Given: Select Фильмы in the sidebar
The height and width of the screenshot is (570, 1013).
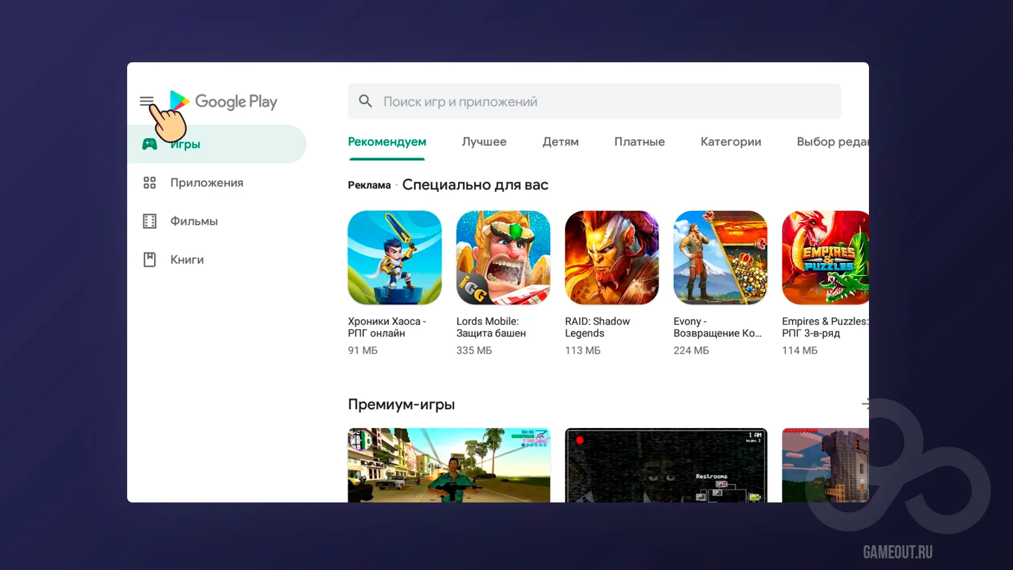Looking at the screenshot, I should point(194,221).
